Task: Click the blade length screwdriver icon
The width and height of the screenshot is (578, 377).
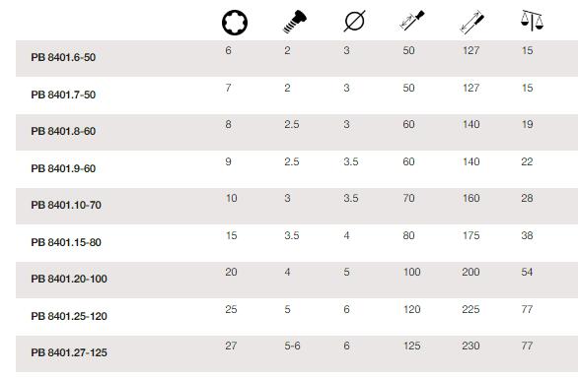Action: coord(412,21)
